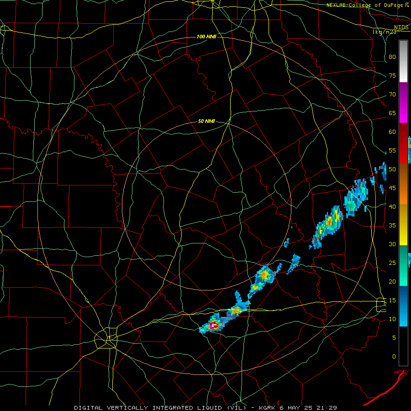This screenshot has width=411, height=411.
Task: Click the 80 value on color scale
Action: (392, 57)
